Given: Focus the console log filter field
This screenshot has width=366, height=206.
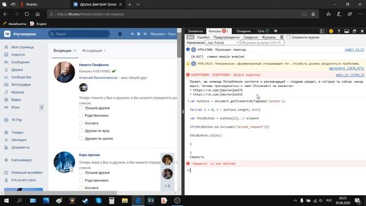Looking at the screenshot, I should [x=262, y=43].
